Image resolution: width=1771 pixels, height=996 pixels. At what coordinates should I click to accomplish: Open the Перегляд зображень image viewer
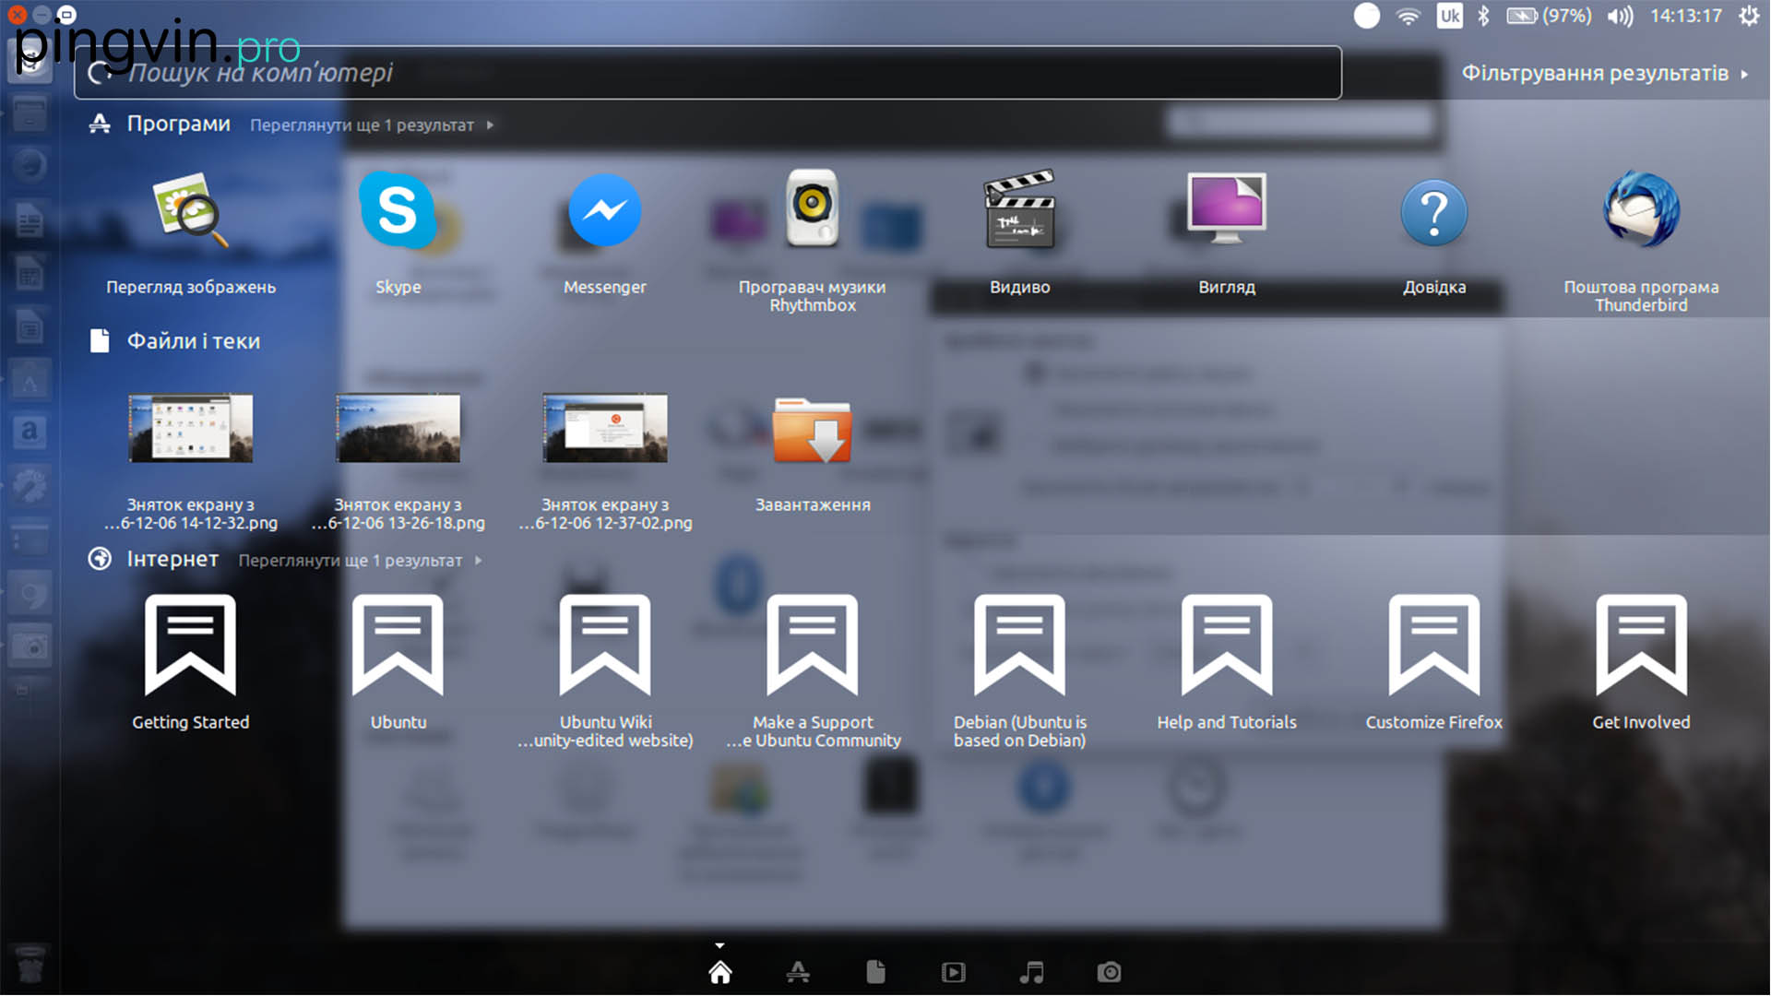pyautogui.click(x=191, y=212)
